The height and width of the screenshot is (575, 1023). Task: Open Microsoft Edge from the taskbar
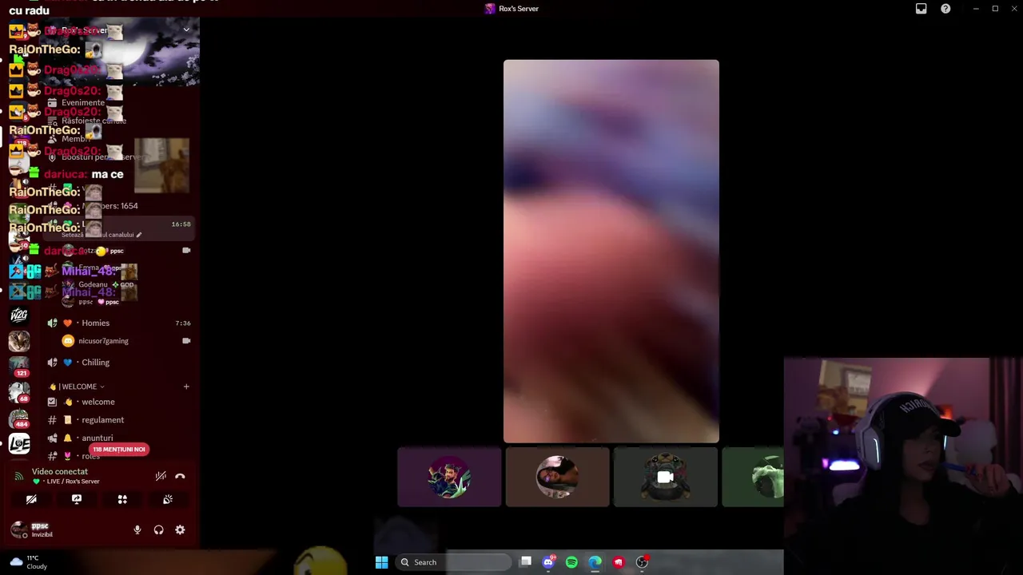[595, 562]
